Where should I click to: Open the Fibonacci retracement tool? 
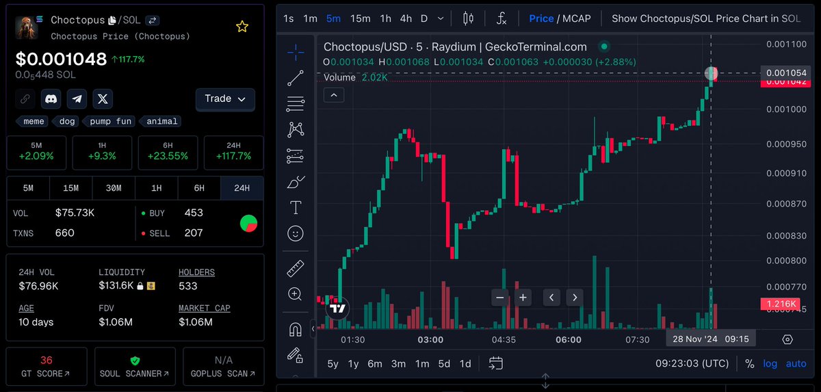pyautogui.click(x=296, y=104)
